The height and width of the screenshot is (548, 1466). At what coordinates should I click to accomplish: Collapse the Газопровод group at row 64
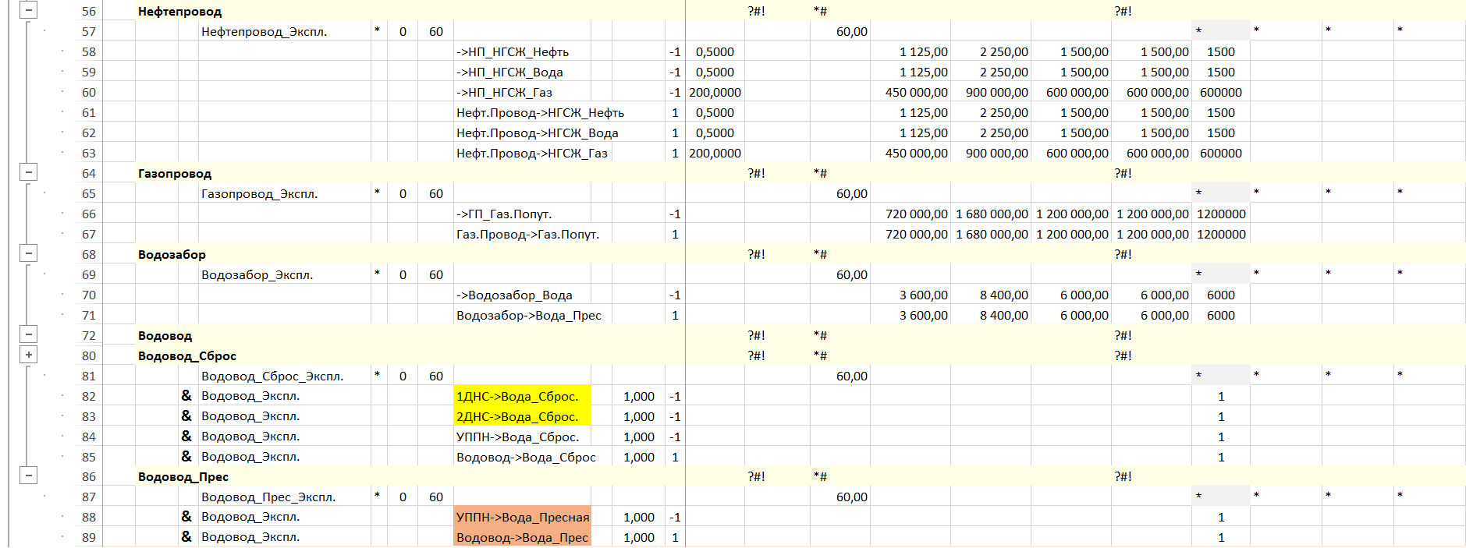coord(28,173)
